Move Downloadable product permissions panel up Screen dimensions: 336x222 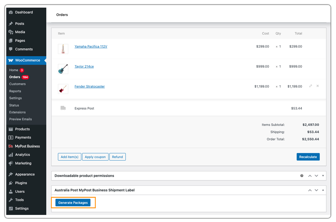click(x=310, y=176)
